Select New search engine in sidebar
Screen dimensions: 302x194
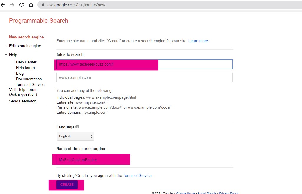(x=26, y=37)
